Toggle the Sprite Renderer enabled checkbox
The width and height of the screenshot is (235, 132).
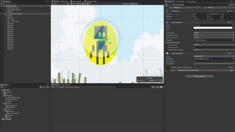170,22
